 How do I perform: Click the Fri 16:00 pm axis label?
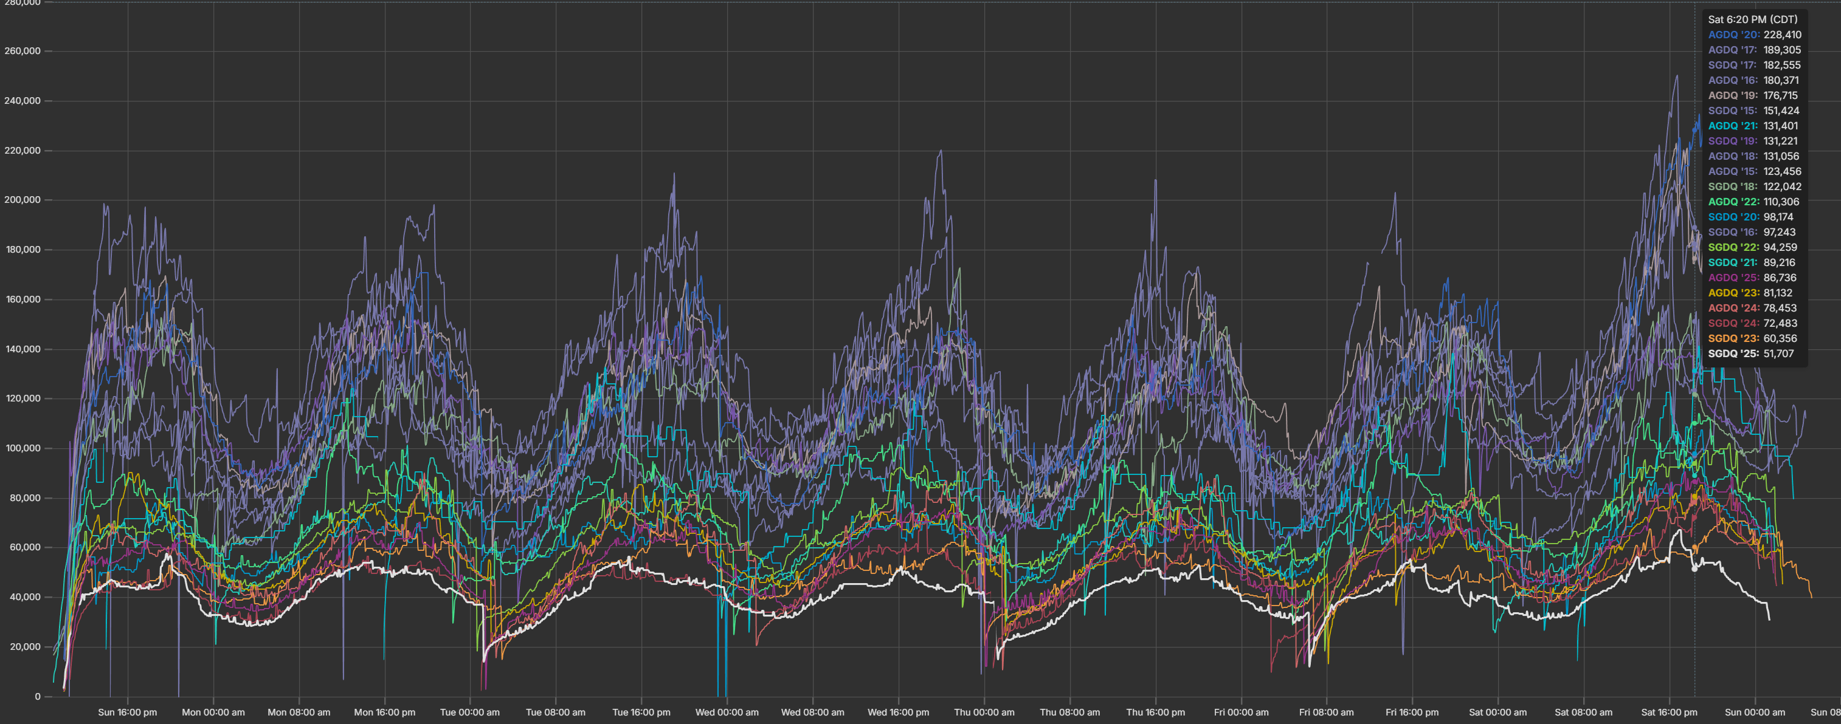point(1412,712)
